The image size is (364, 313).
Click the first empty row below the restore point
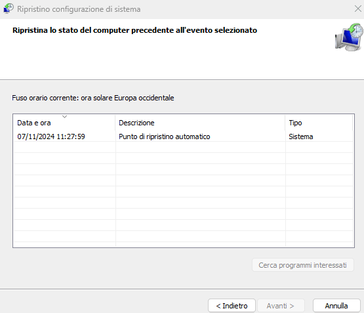184,147
